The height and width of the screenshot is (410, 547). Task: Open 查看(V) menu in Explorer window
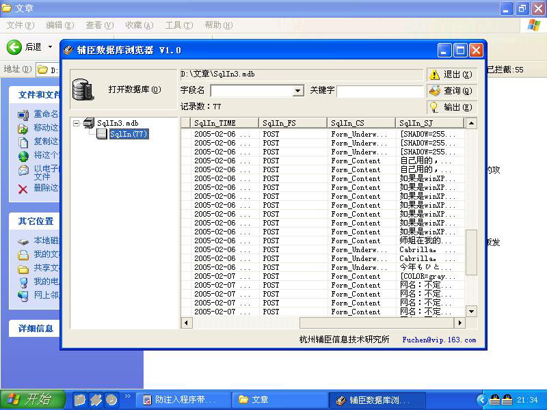pos(100,25)
